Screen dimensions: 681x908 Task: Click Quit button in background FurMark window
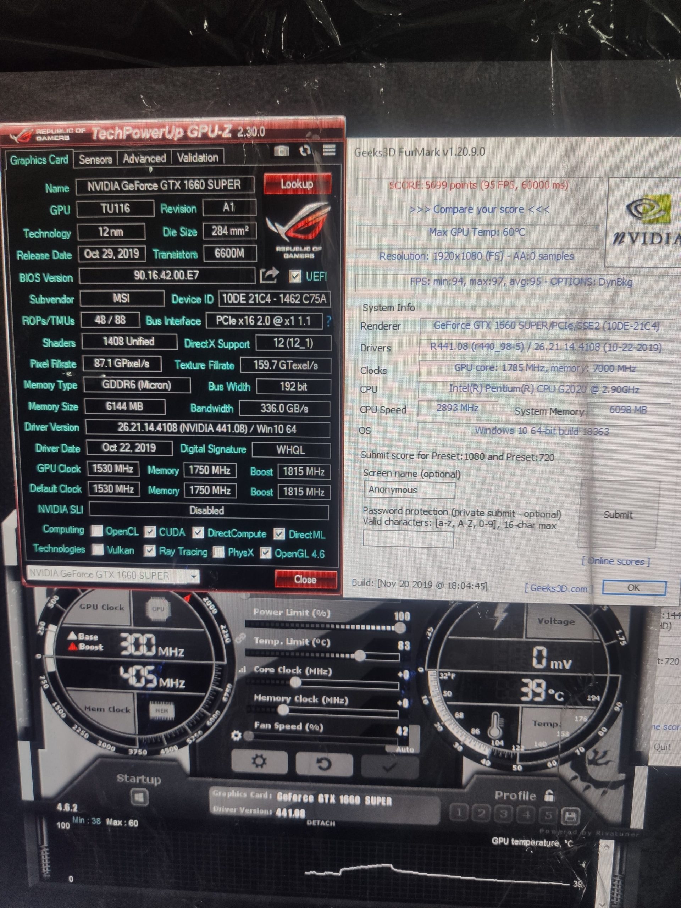pyautogui.click(x=663, y=747)
